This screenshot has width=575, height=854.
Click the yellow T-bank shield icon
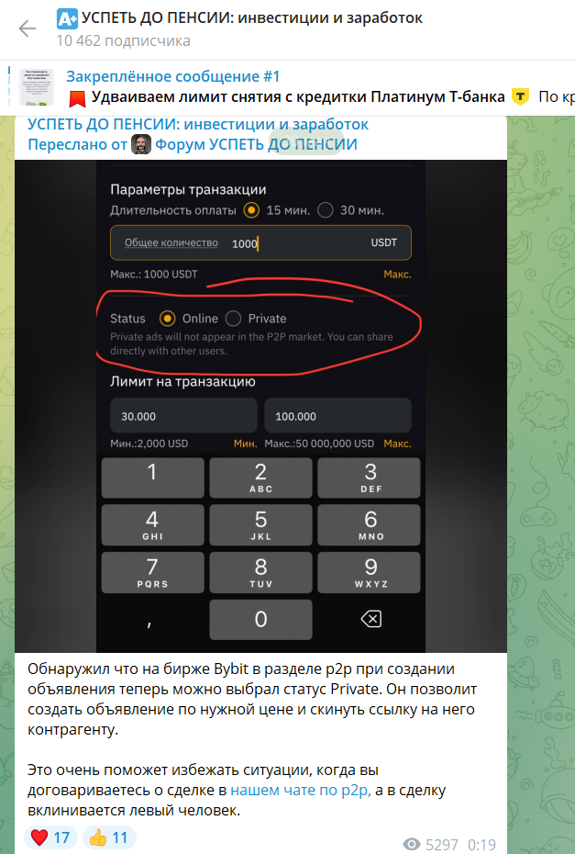coord(521,97)
